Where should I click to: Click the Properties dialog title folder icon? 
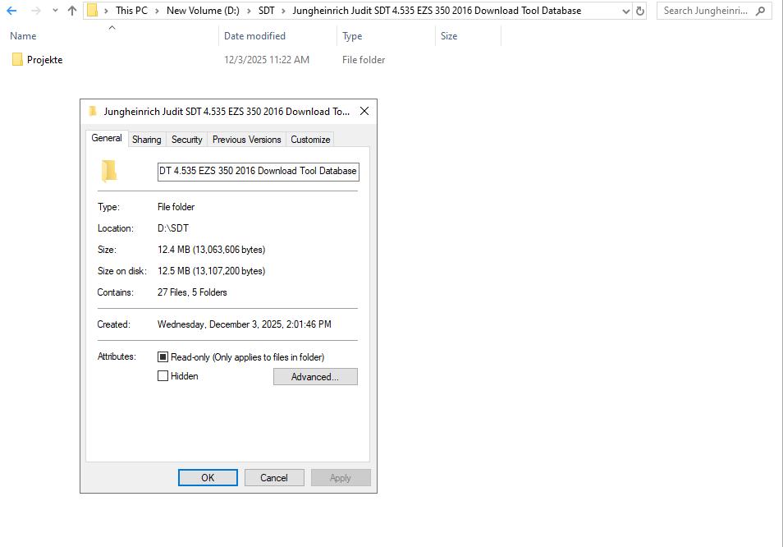(93, 111)
